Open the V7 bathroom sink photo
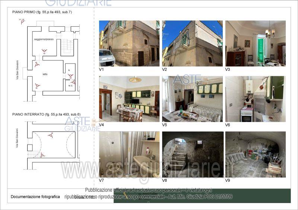 tap(129, 154)
